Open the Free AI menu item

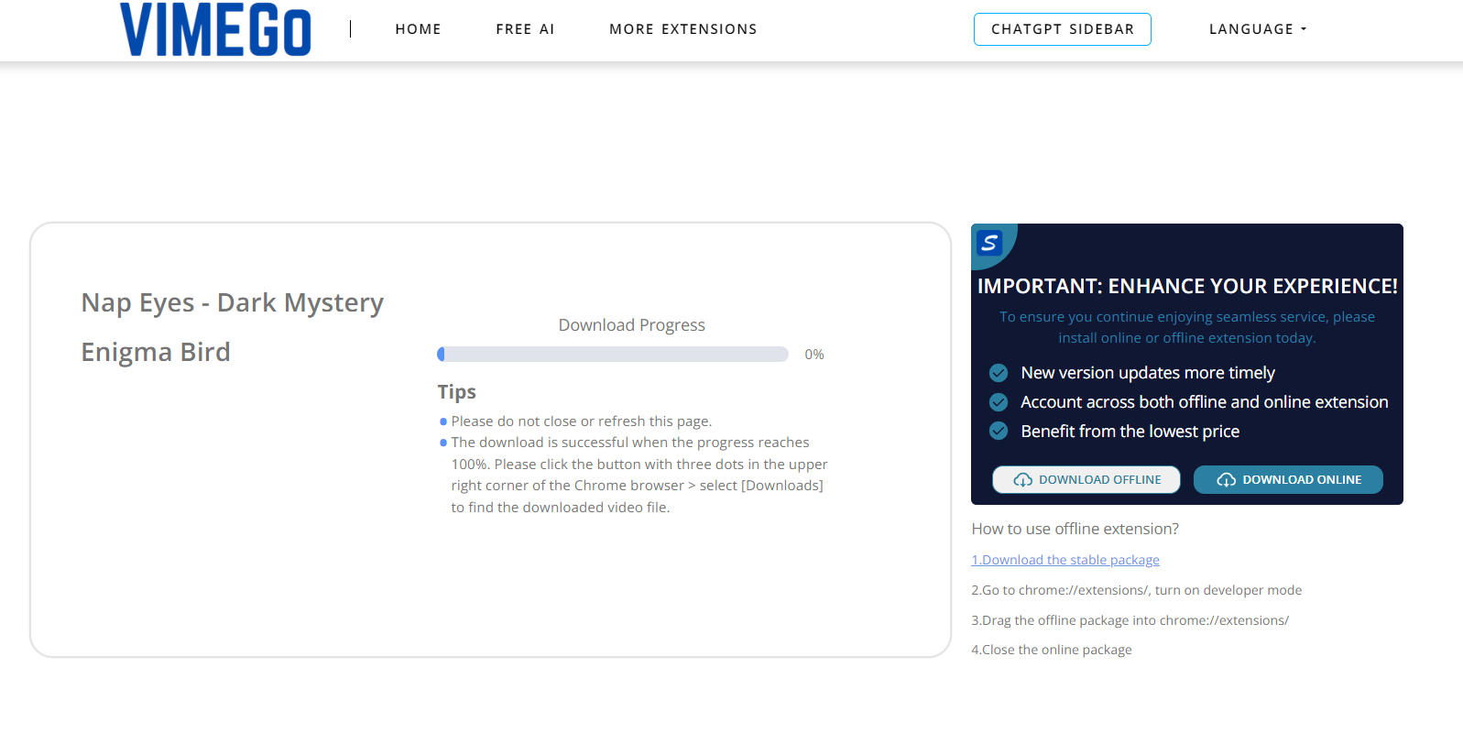(x=525, y=29)
